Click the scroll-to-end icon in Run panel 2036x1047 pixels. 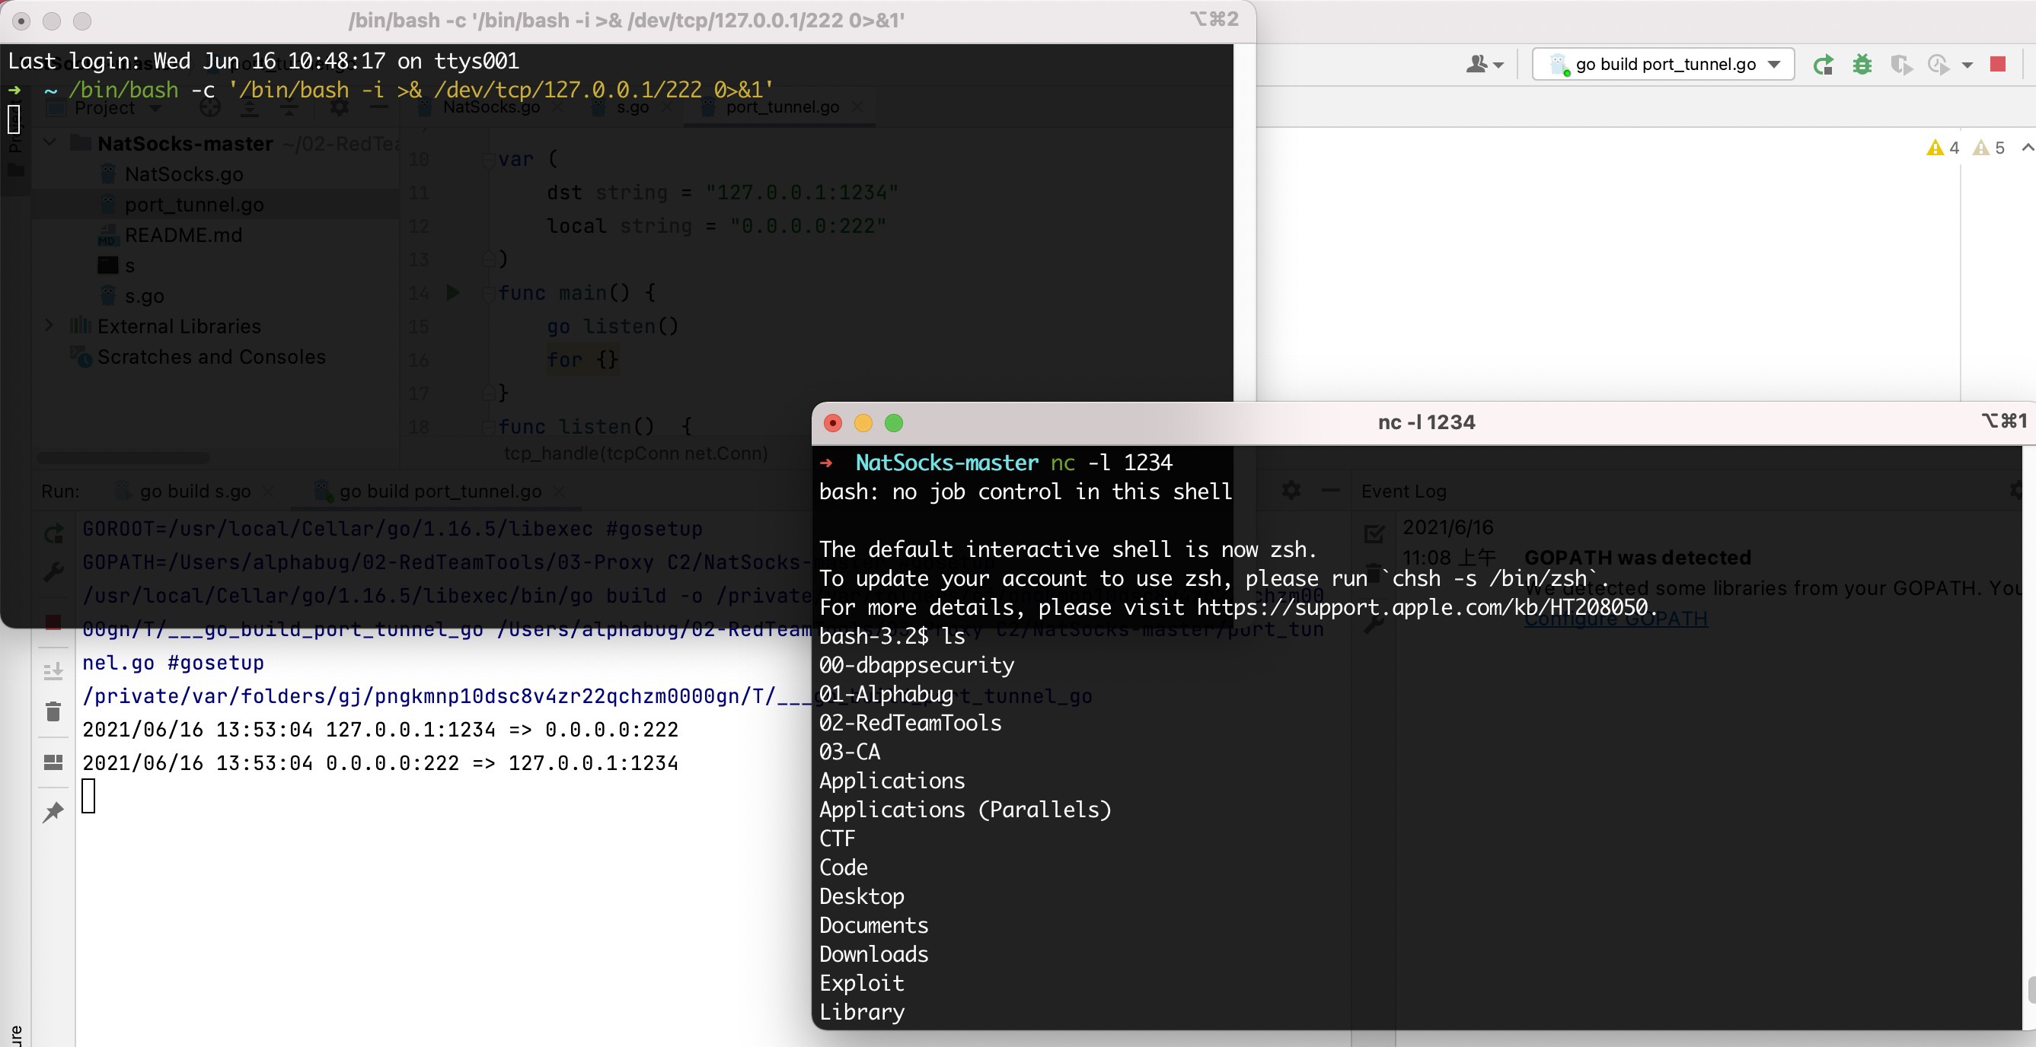[x=53, y=672]
